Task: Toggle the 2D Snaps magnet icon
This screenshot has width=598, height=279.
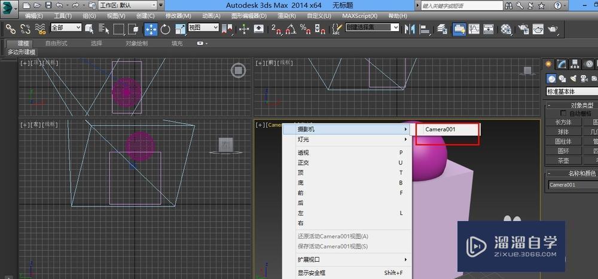Action: (276, 29)
